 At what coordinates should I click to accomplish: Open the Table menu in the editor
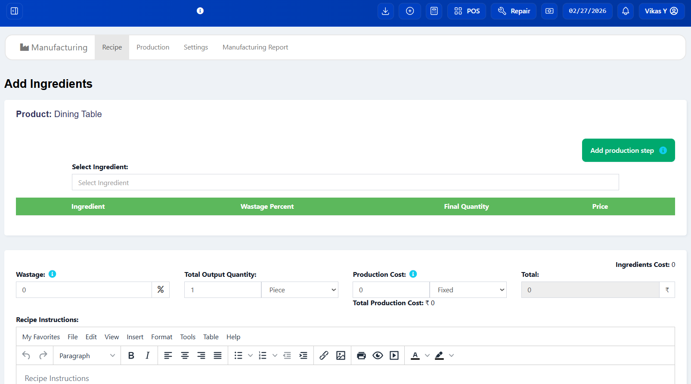coord(211,337)
